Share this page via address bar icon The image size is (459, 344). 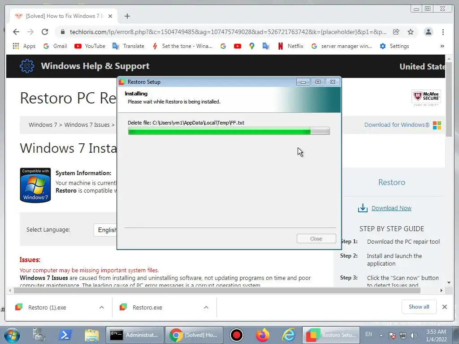tap(396, 32)
